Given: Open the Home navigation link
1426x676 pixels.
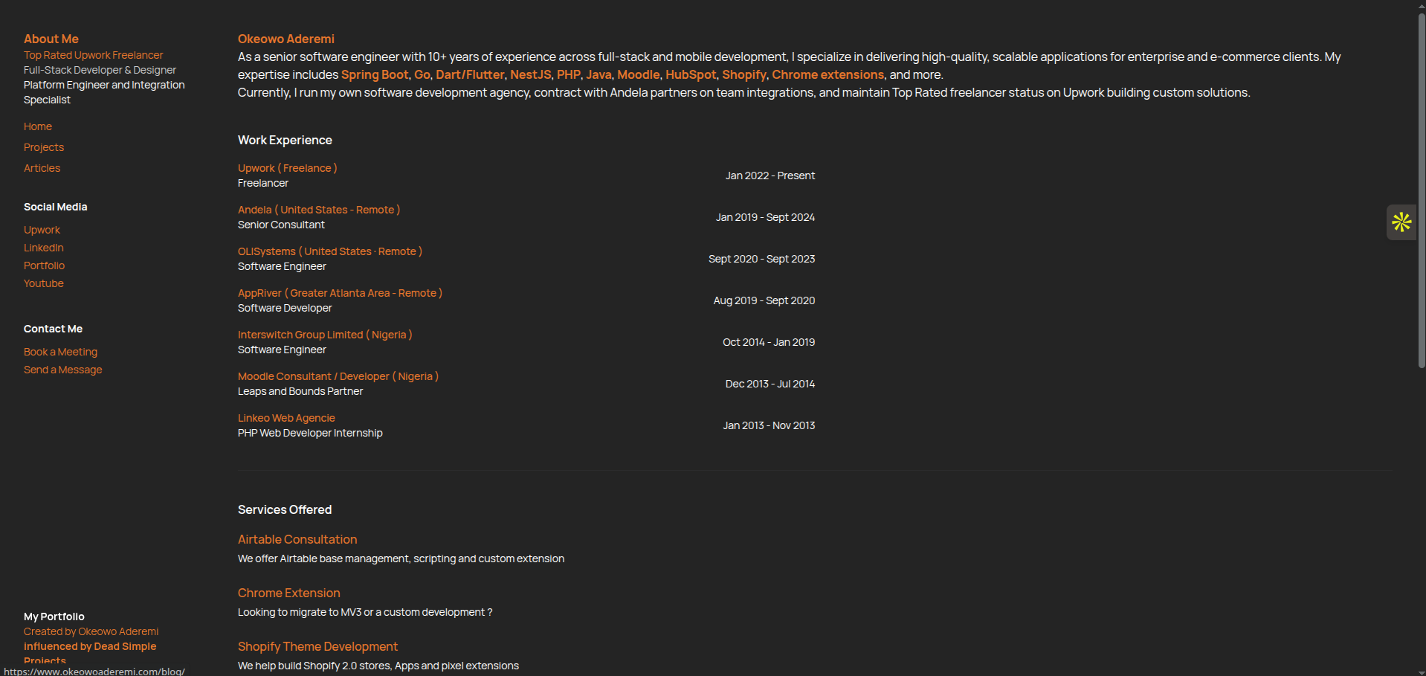Looking at the screenshot, I should 38,126.
